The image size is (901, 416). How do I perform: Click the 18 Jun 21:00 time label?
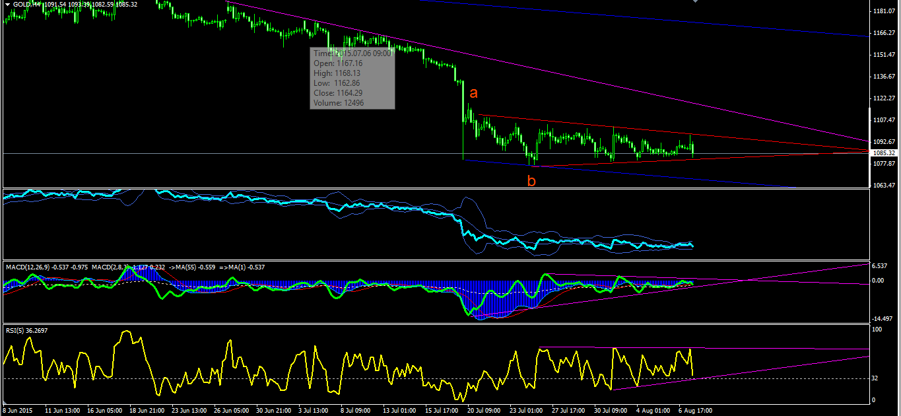pos(149,410)
